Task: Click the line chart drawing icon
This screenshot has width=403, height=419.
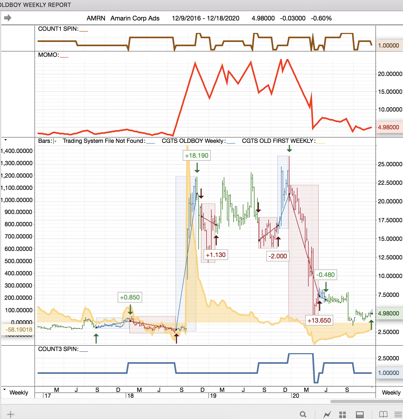Action: tap(327, 414)
